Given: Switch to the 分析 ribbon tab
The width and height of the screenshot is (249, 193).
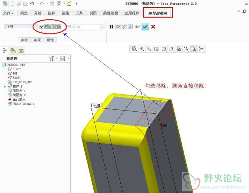Looking at the screenshot, I should 38,13.
